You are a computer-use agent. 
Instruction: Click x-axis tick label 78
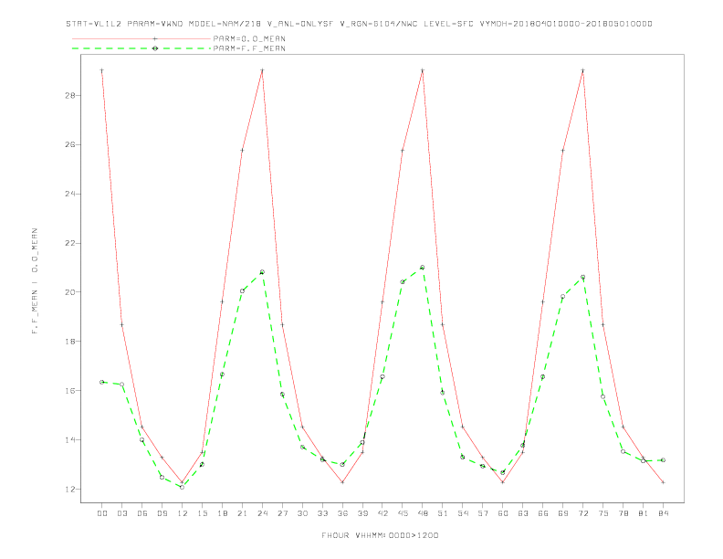(623, 513)
